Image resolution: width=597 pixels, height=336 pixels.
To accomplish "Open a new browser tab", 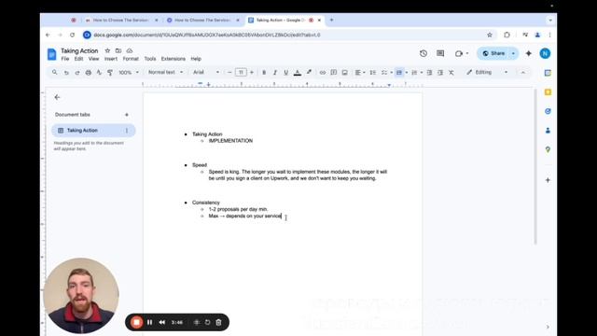I will click(x=332, y=20).
